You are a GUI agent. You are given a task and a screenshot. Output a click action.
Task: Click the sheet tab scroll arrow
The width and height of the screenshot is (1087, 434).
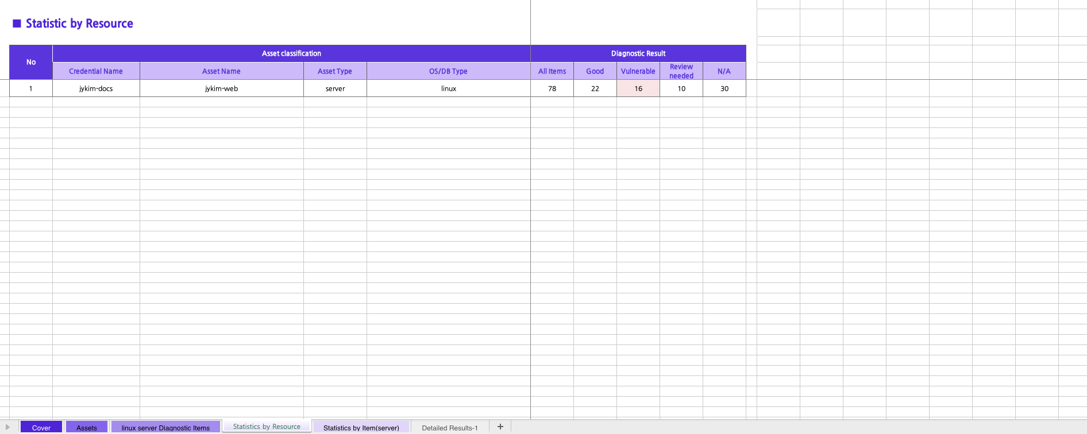click(7, 427)
